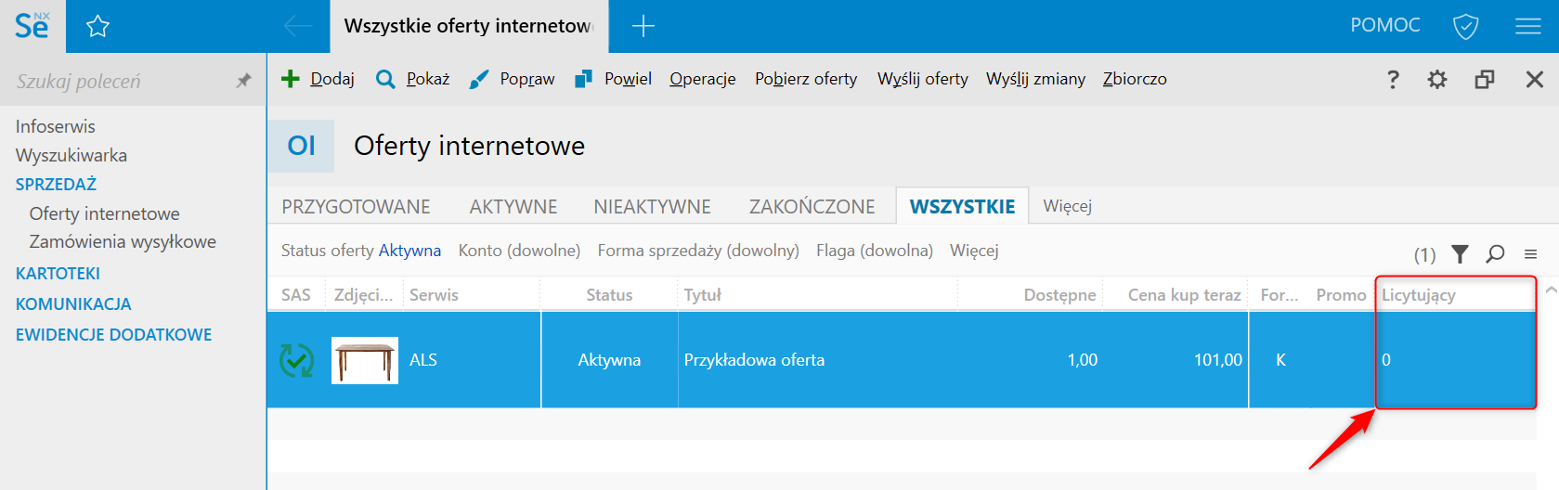Open a new tab with plus icon

pos(643,26)
